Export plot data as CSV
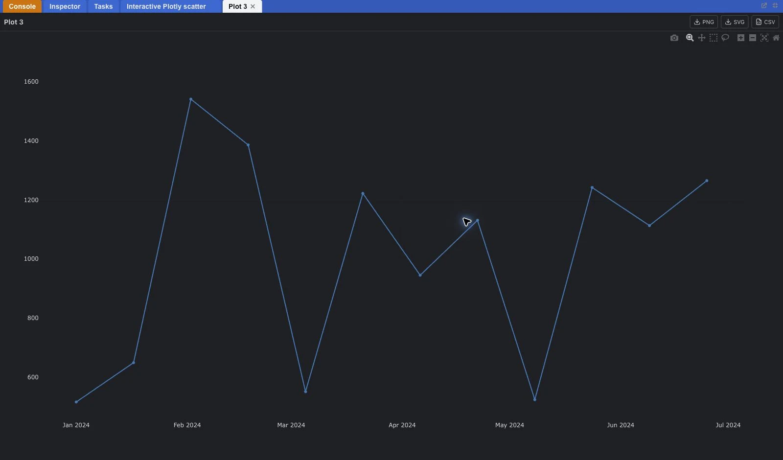This screenshot has height=460, width=783. (x=765, y=22)
